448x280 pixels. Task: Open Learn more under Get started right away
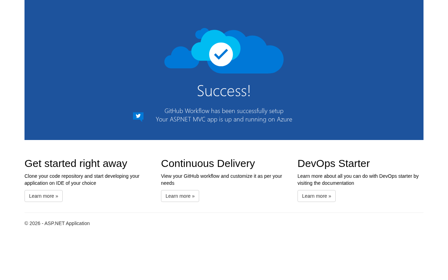click(43, 196)
